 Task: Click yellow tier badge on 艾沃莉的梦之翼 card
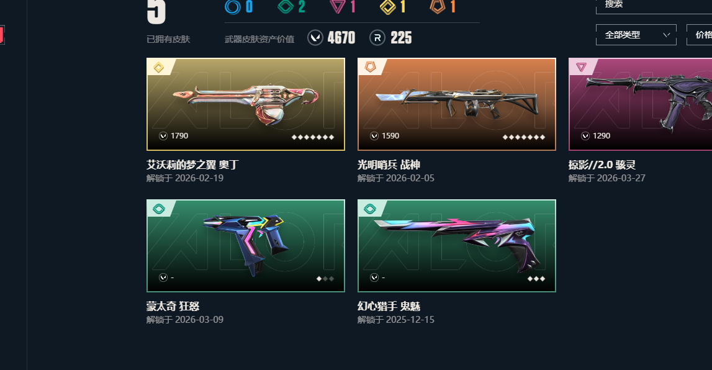[x=158, y=68]
